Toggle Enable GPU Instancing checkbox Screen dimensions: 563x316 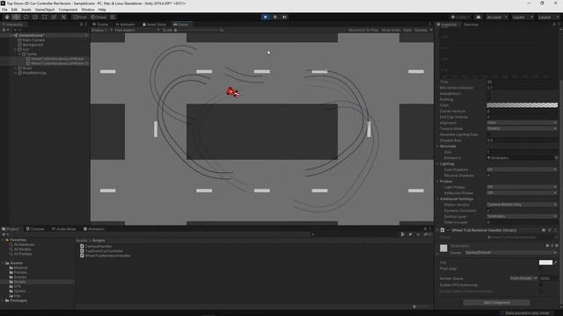pos(541,284)
